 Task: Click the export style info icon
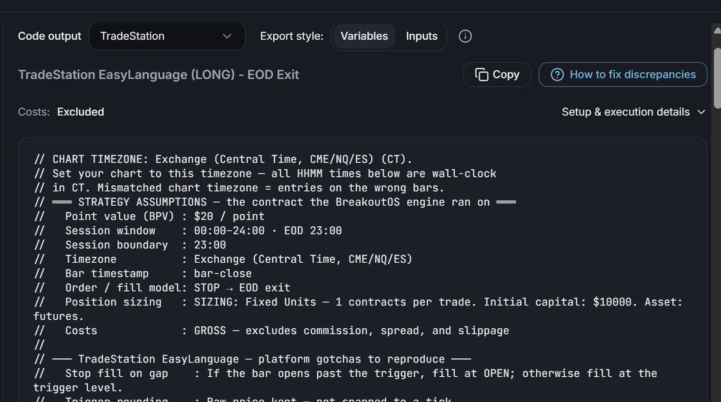[x=465, y=36]
